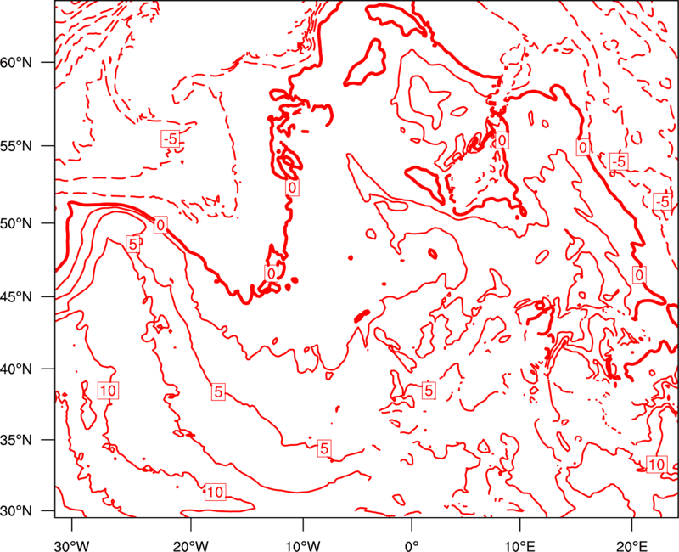Select the 20°E longitude axis label
This screenshot has height=552, width=679.
[x=631, y=546]
